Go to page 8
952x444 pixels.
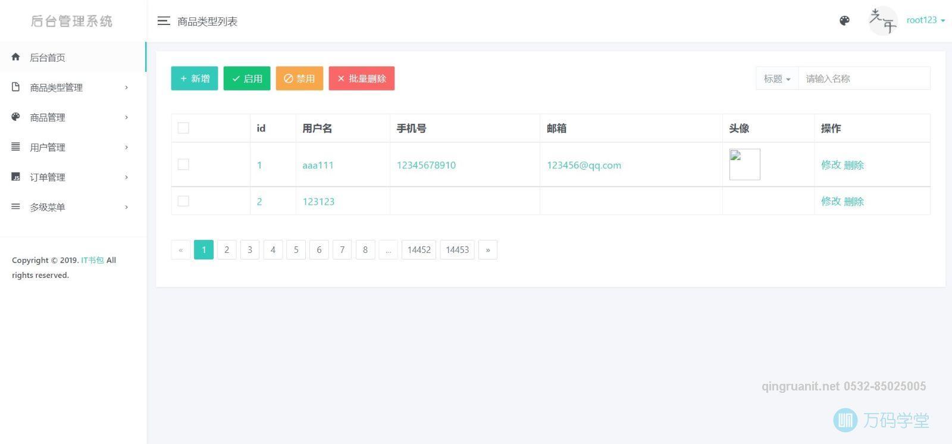click(x=365, y=250)
